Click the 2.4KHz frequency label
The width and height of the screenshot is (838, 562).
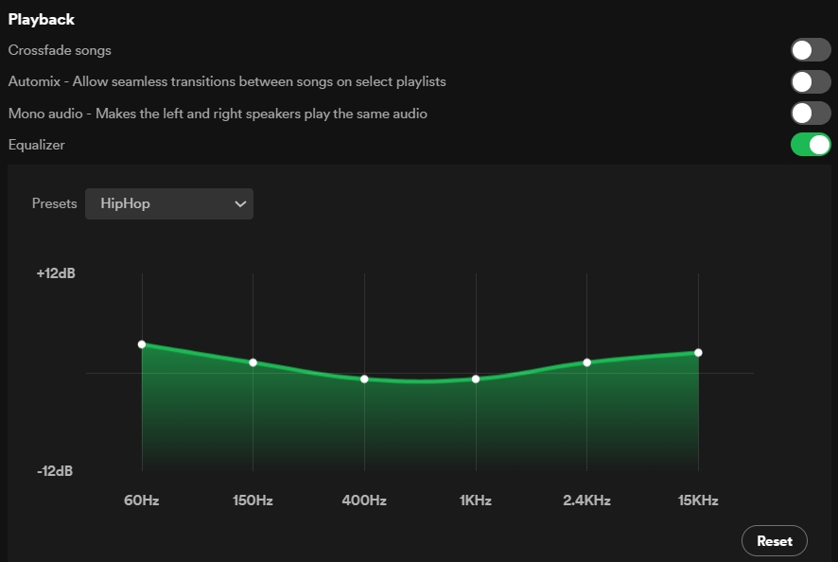coord(587,501)
